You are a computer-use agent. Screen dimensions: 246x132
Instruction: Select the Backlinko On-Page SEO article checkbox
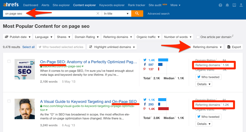(9, 61)
